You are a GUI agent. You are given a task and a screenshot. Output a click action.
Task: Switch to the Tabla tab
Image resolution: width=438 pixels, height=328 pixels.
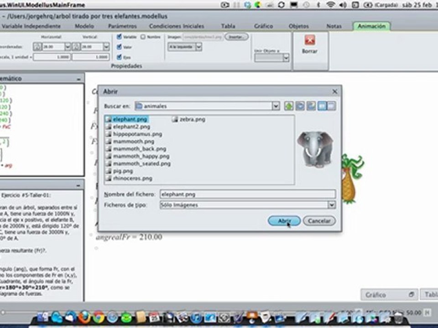point(228,26)
